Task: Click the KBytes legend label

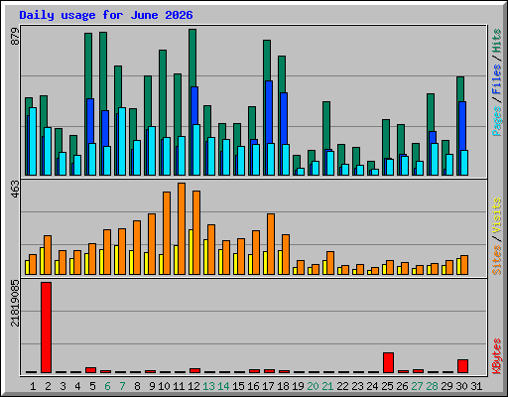Action: point(496,356)
